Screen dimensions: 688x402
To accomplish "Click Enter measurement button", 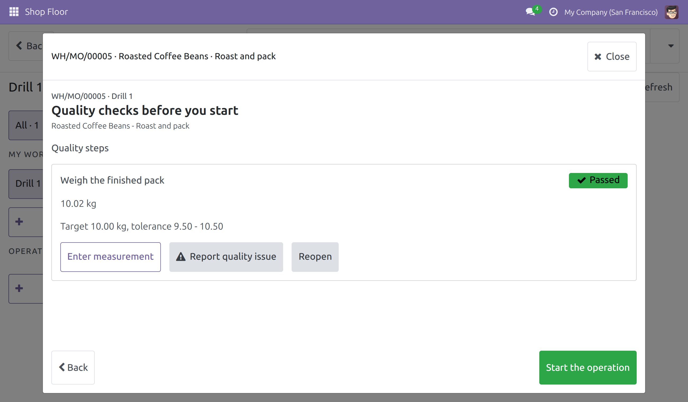I will pyautogui.click(x=111, y=257).
